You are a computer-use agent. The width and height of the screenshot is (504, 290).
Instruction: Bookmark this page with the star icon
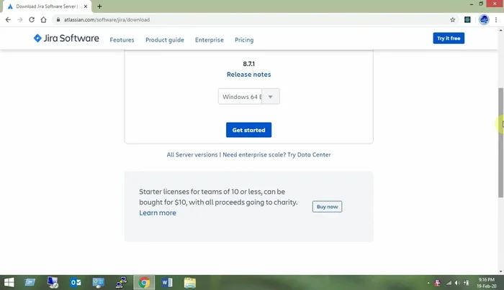tap(453, 20)
